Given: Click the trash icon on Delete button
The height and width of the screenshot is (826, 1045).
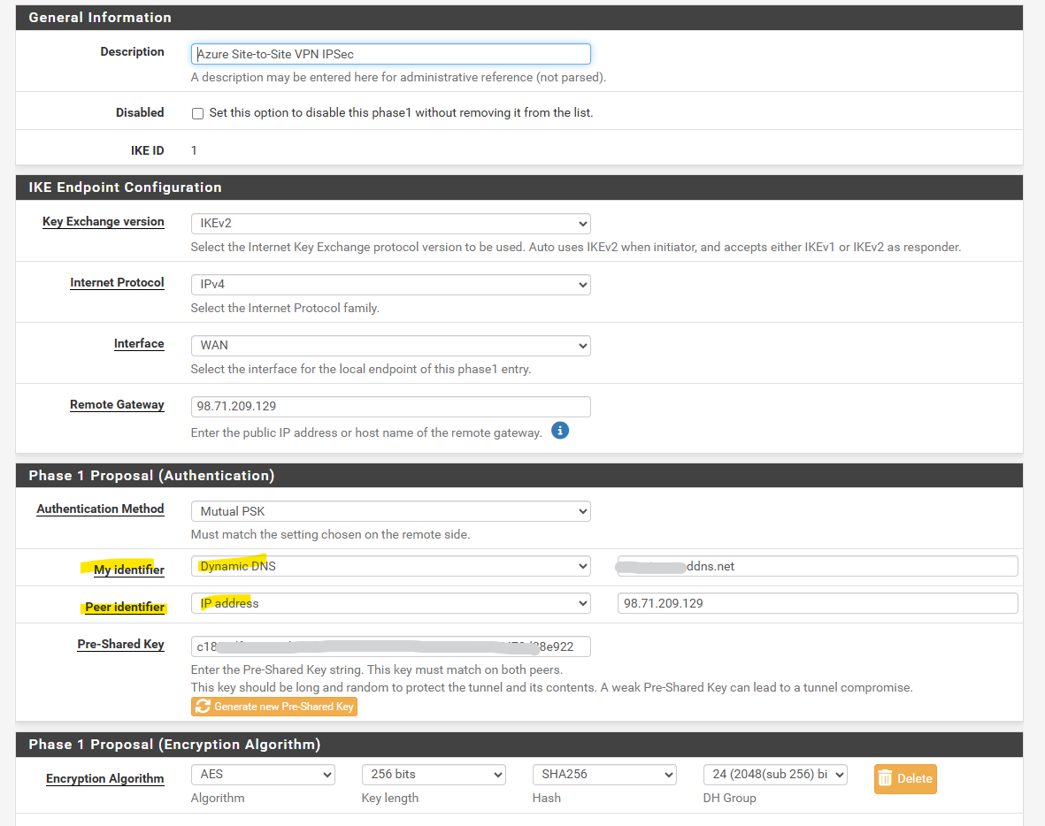Looking at the screenshot, I should pos(885,779).
